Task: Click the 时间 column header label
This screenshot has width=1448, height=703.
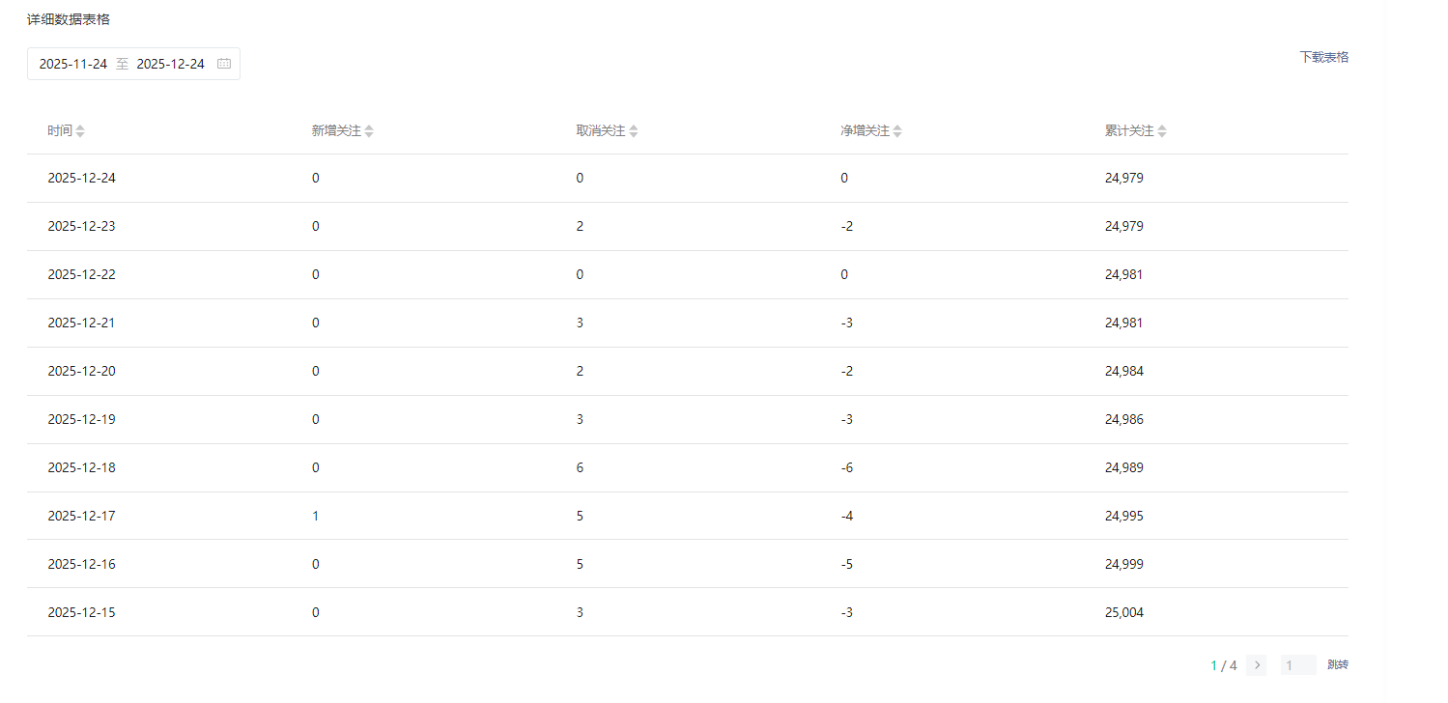Action: tap(60, 131)
